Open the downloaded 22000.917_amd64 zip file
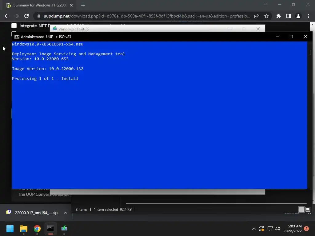Viewport: 315px width, 236px height. coord(32,213)
